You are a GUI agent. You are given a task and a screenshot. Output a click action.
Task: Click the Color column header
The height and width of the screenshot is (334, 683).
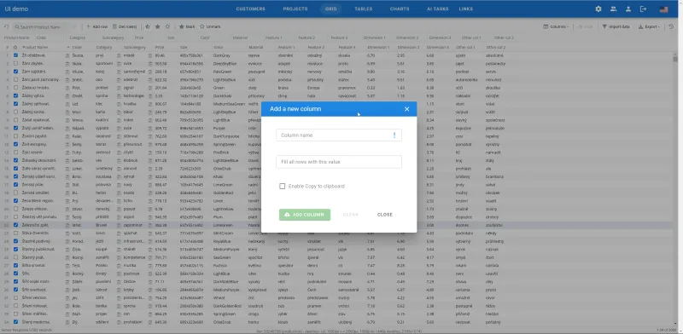click(218, 47)
